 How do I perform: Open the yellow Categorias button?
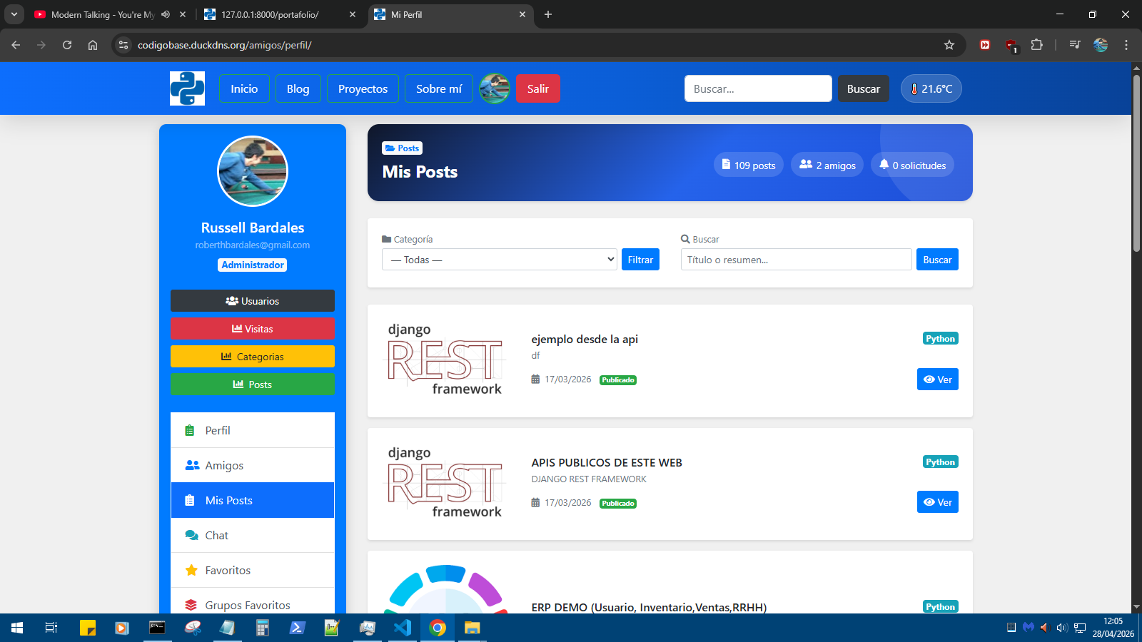point(253,357)
